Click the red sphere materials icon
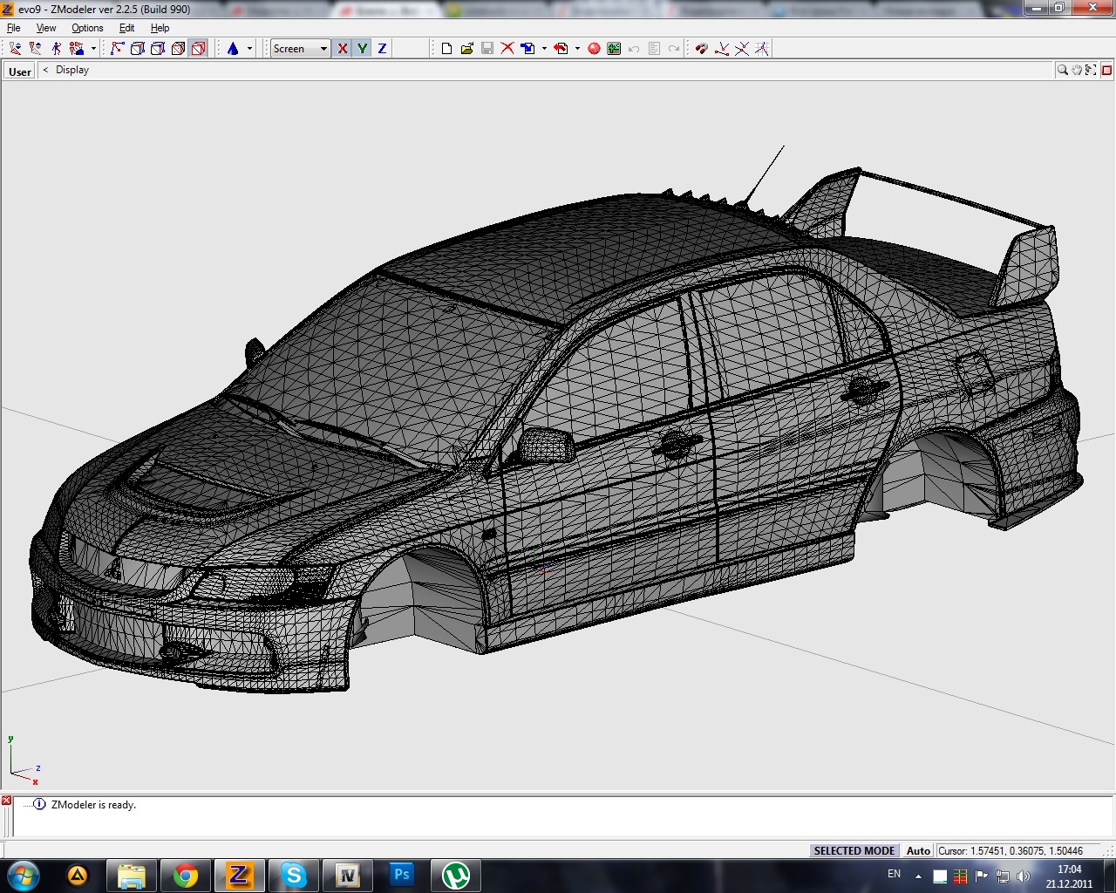The image size is (1116, 893). tap(594, 49)
